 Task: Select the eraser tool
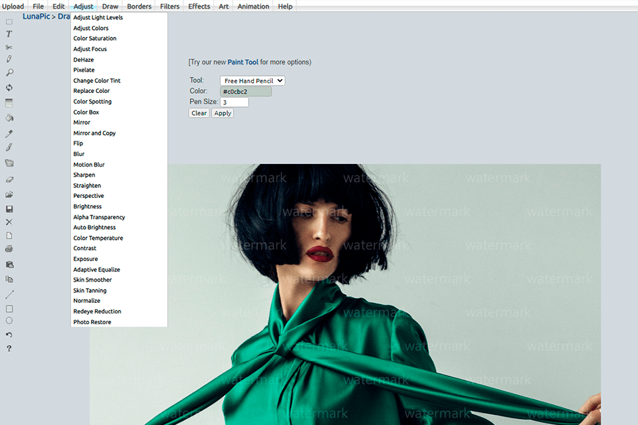click(x=9, y=179)
